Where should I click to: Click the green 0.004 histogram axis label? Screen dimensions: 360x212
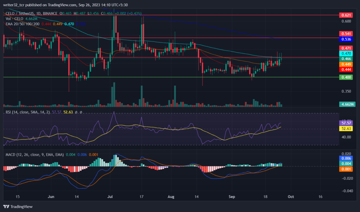346,163
